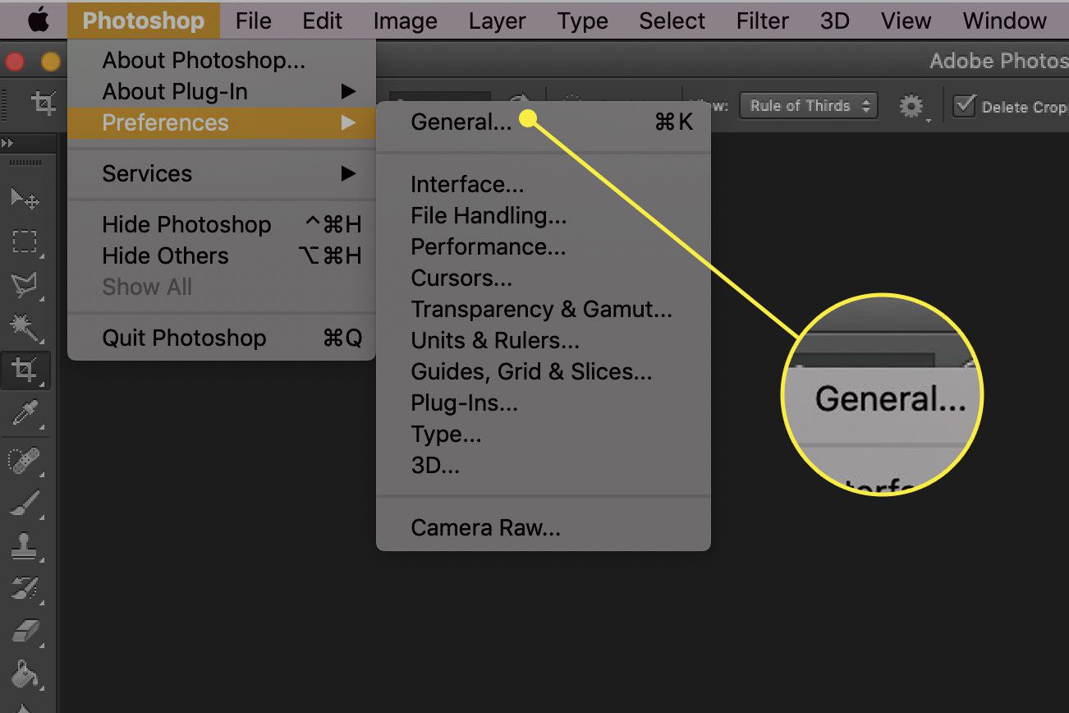The image size is (1069, 713).
Task: Open the Services submenu
Action: [221, 173]
